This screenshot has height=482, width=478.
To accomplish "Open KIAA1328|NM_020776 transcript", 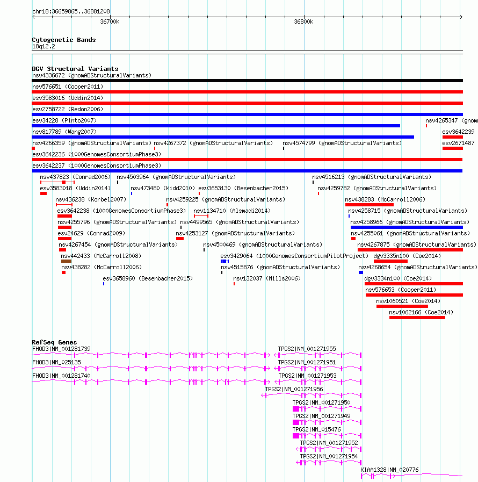I will tap(411, 476).
